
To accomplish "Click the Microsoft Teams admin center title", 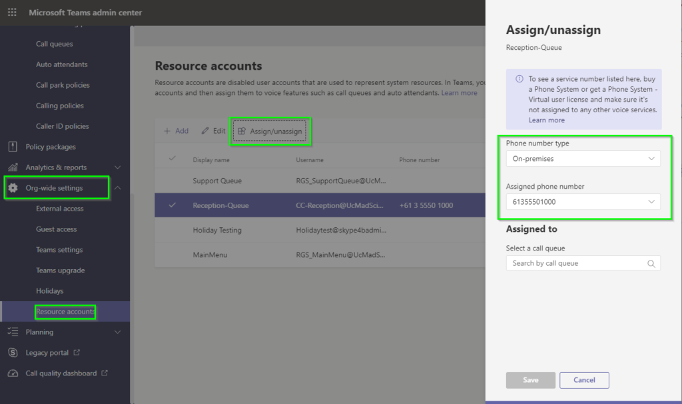I will [85, 13].
